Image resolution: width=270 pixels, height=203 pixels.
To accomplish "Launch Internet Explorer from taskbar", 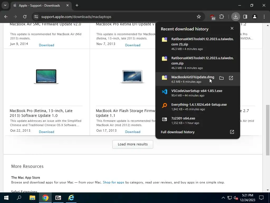I will tap(71, 198).
